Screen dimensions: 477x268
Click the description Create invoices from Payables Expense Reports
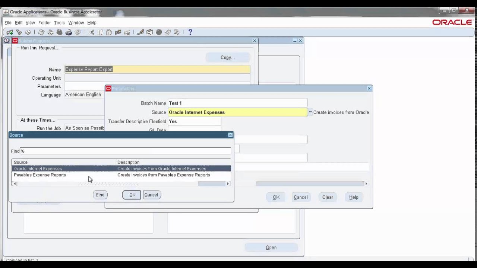click(x=164, y=175)
